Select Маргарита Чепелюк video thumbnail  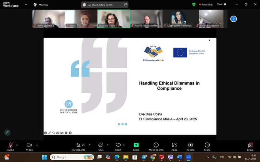pos(178,19)
